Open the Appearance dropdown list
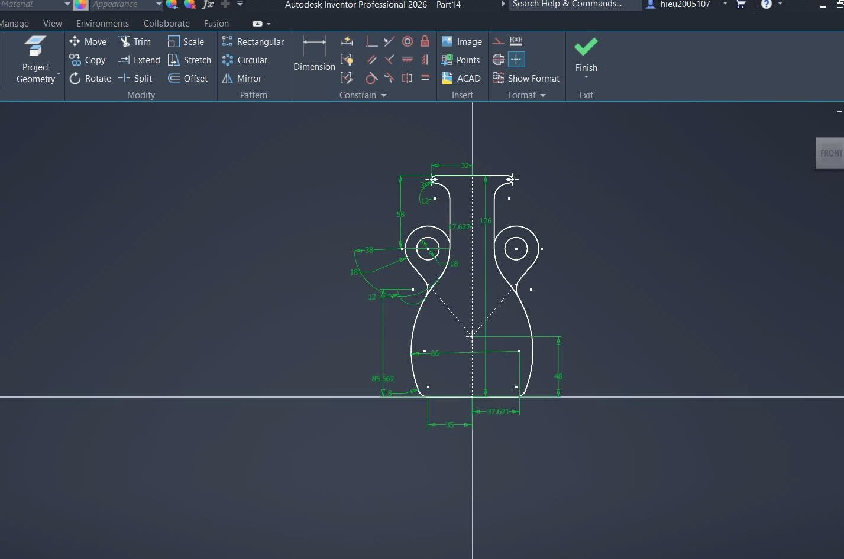844x559 pixels. pyautogui.click(x=159, y=5)
